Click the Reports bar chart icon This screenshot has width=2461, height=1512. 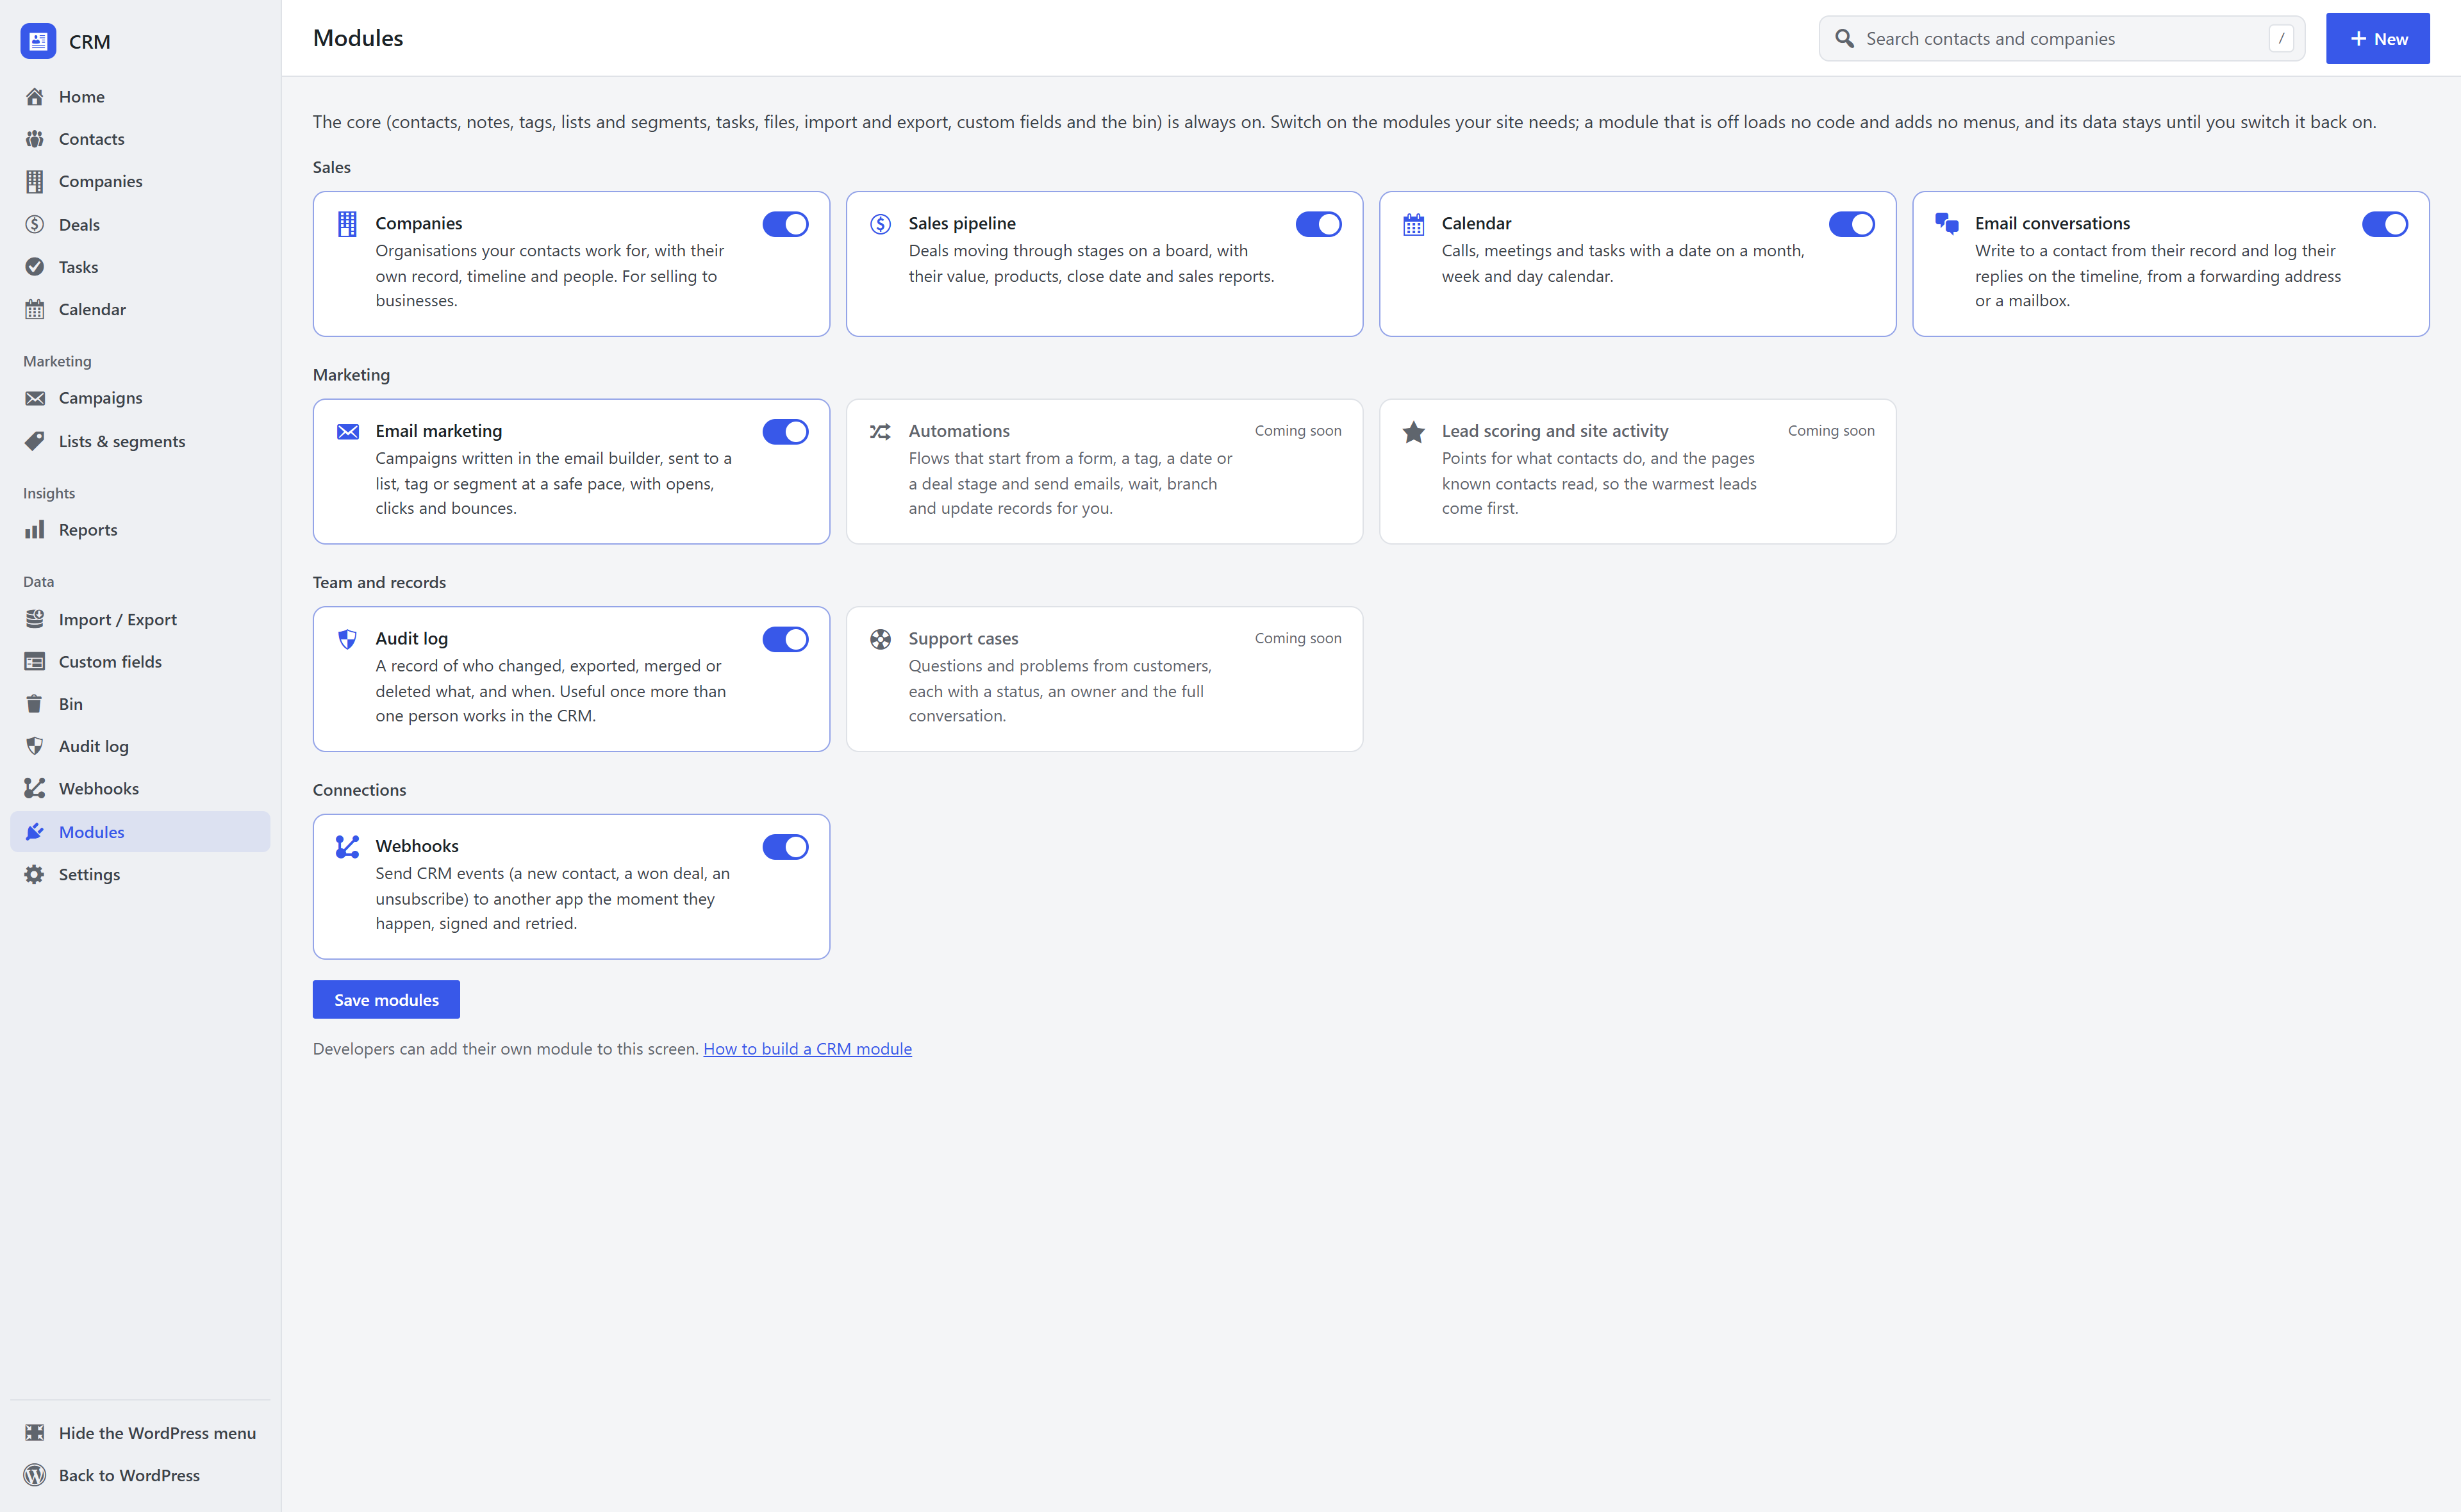coord(35,530)
